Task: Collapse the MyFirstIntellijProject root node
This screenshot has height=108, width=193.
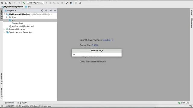Action: click(x=4, y=14)
